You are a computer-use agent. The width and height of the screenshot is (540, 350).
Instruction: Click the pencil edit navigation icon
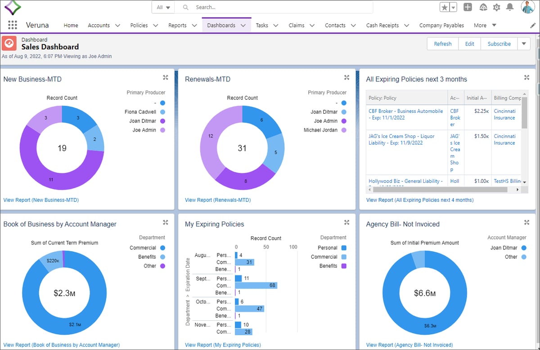533,26
